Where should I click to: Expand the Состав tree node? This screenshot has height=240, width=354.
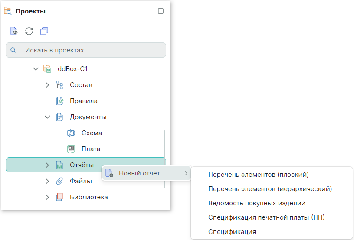47,85
